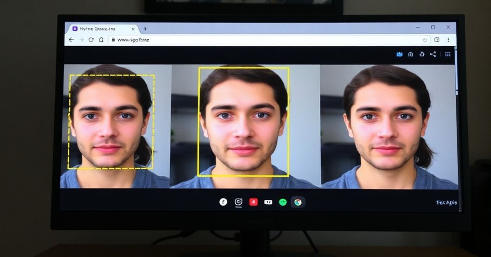Open the green round taskbar app

click(283, 202)
